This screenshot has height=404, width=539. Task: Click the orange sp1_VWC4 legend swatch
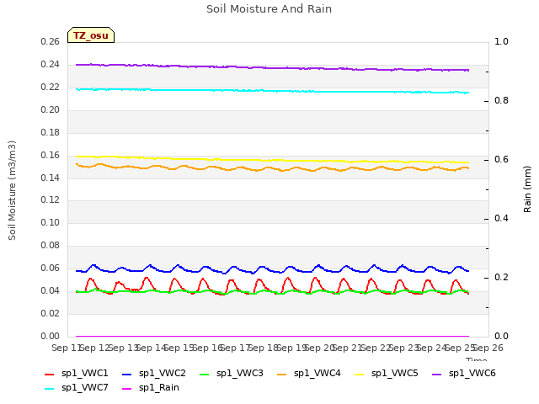point(282,374)
